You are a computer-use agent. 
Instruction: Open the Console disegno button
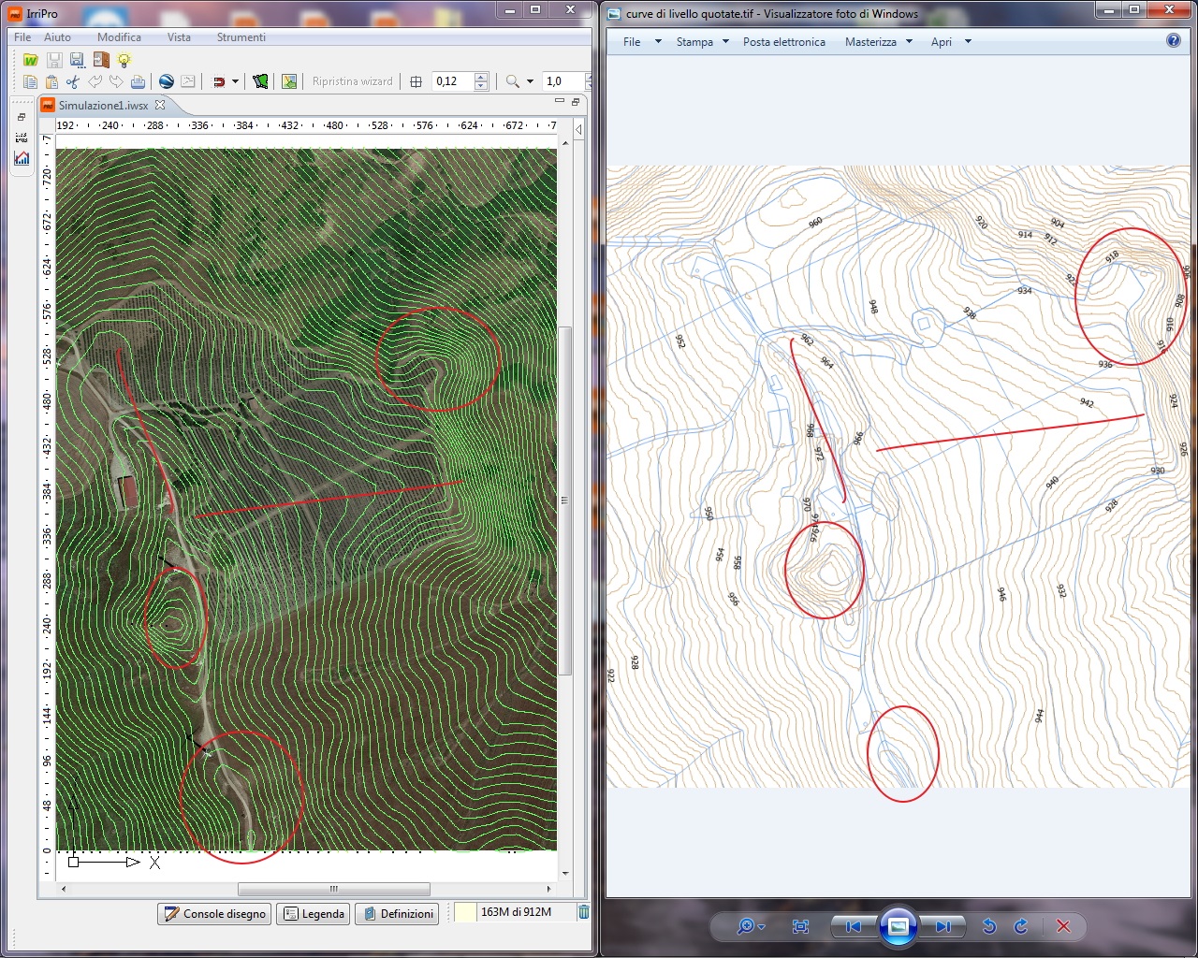click(214, 914)
